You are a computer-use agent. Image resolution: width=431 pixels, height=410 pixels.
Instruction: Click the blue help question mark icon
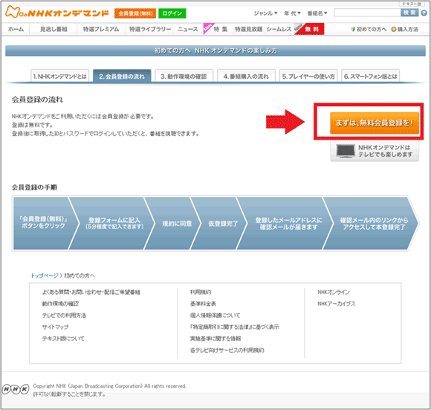tap(424, 13)
